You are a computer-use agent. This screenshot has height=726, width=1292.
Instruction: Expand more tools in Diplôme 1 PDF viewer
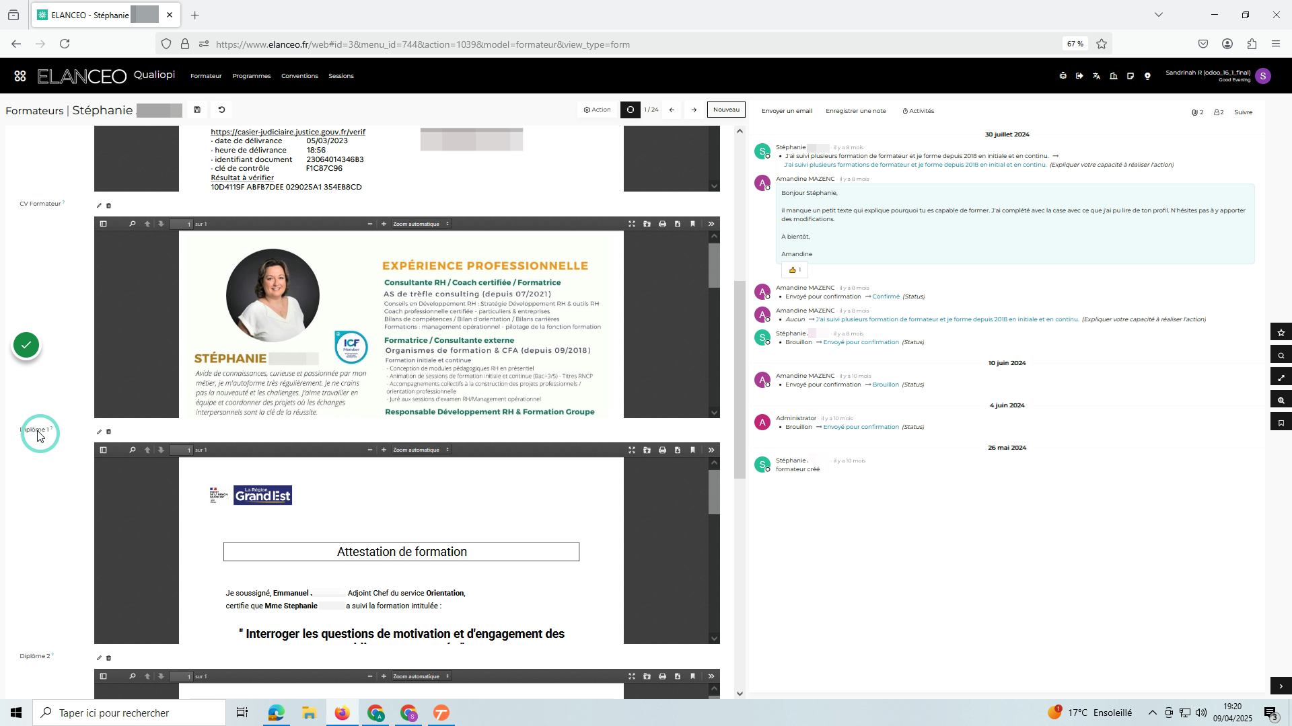click(711, 450)
